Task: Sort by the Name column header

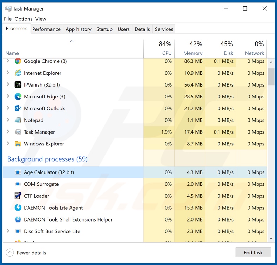Action: pos(73,48)
